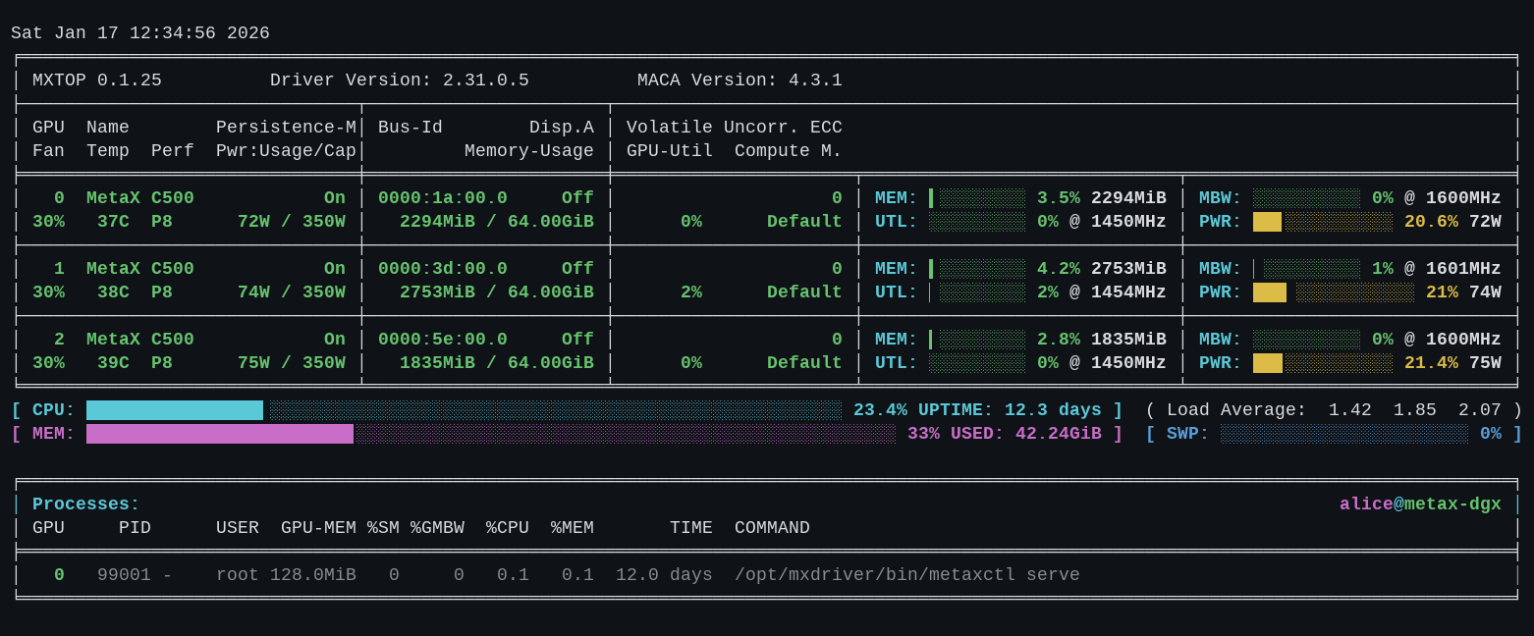The height and width of the screenshot is (636, 1534).
Task: Click the Processes: section heading
Action: [x=86, y=504]
